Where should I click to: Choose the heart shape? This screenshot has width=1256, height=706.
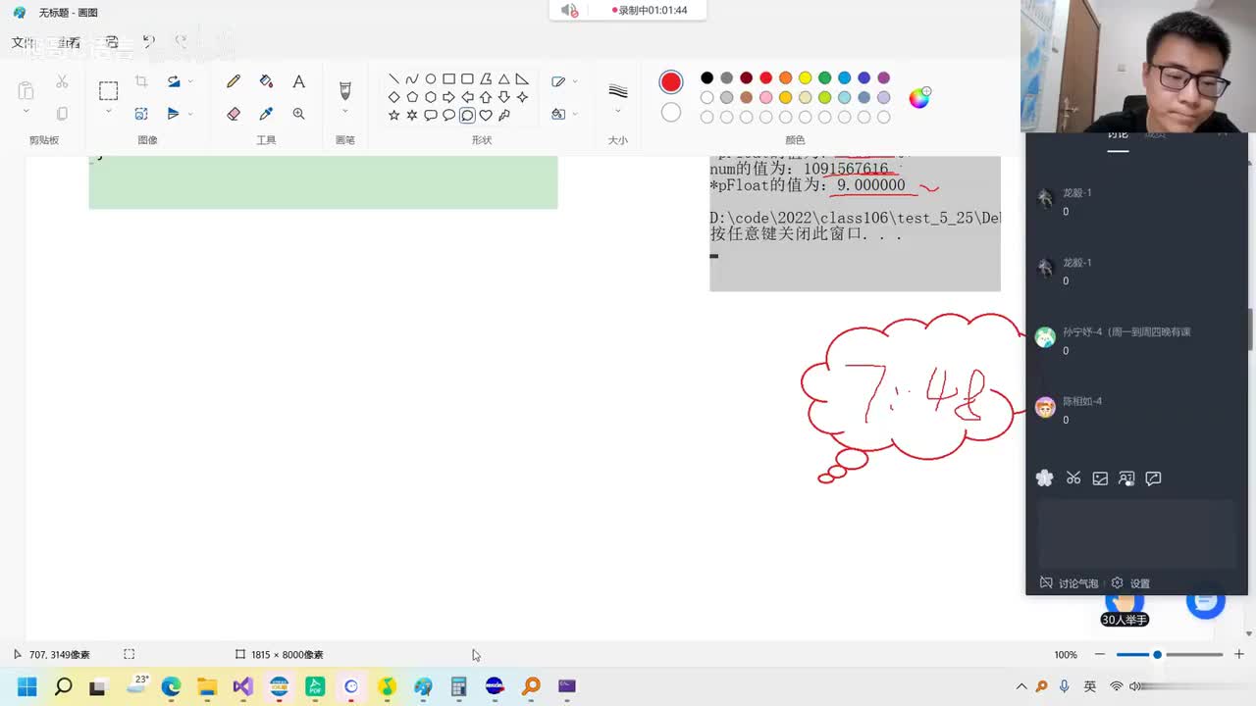click(x=485, y=115)
